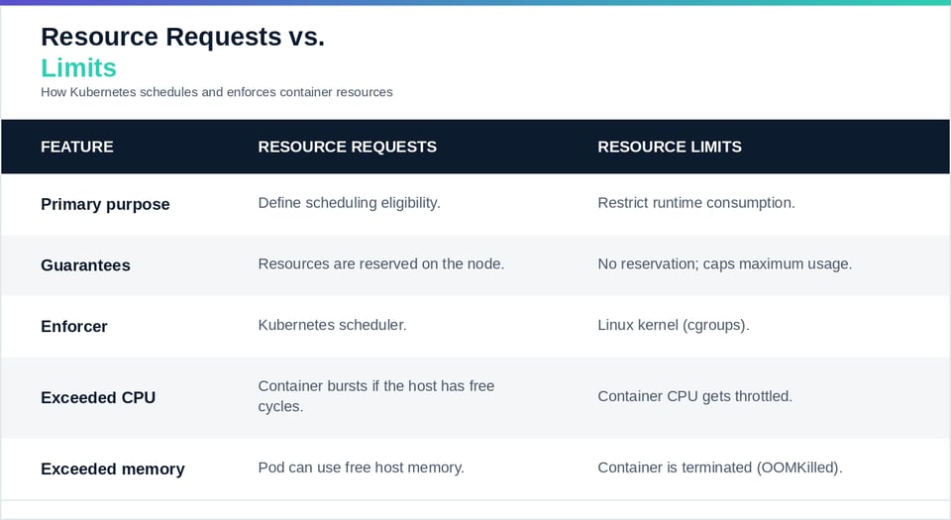Select 'Container CPU gets throttled' cell

pos(695,396)
